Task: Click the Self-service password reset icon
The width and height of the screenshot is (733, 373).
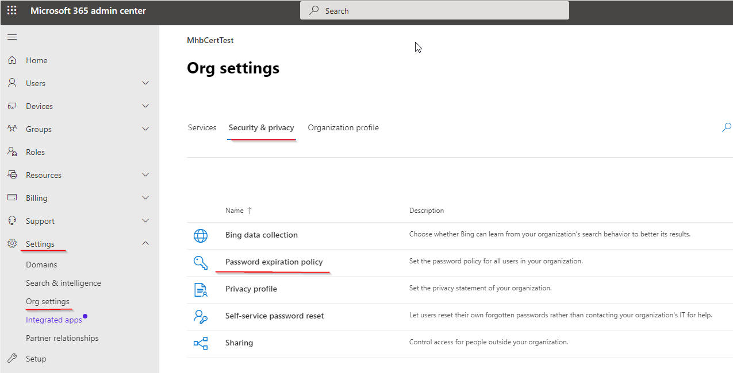Action: [201, 316]
